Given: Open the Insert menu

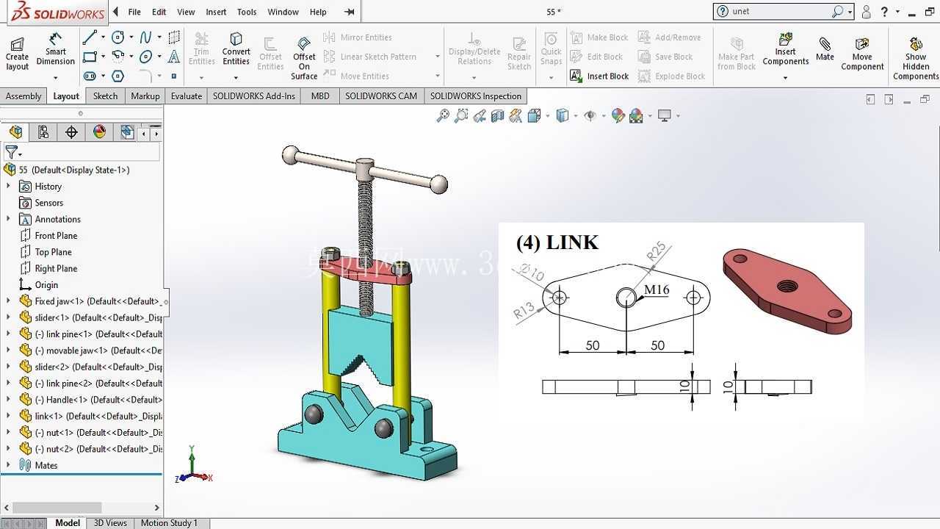Looking at the screenshot, I should pos(216,12).
